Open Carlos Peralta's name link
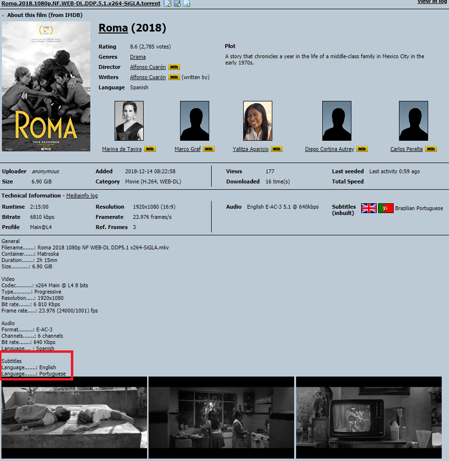 click(x=406, y=149)
